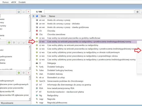Image resolution: width=142 pixels, height=106 pixels.
Task: Open the Dodatki menu
Action: 22,2
